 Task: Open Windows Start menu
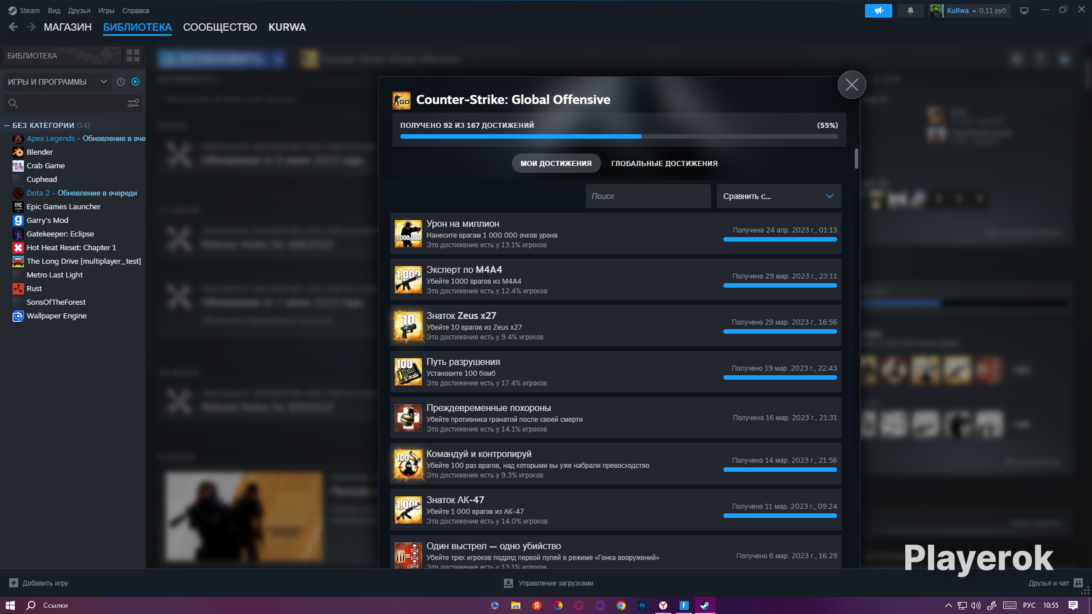(10, 605)
